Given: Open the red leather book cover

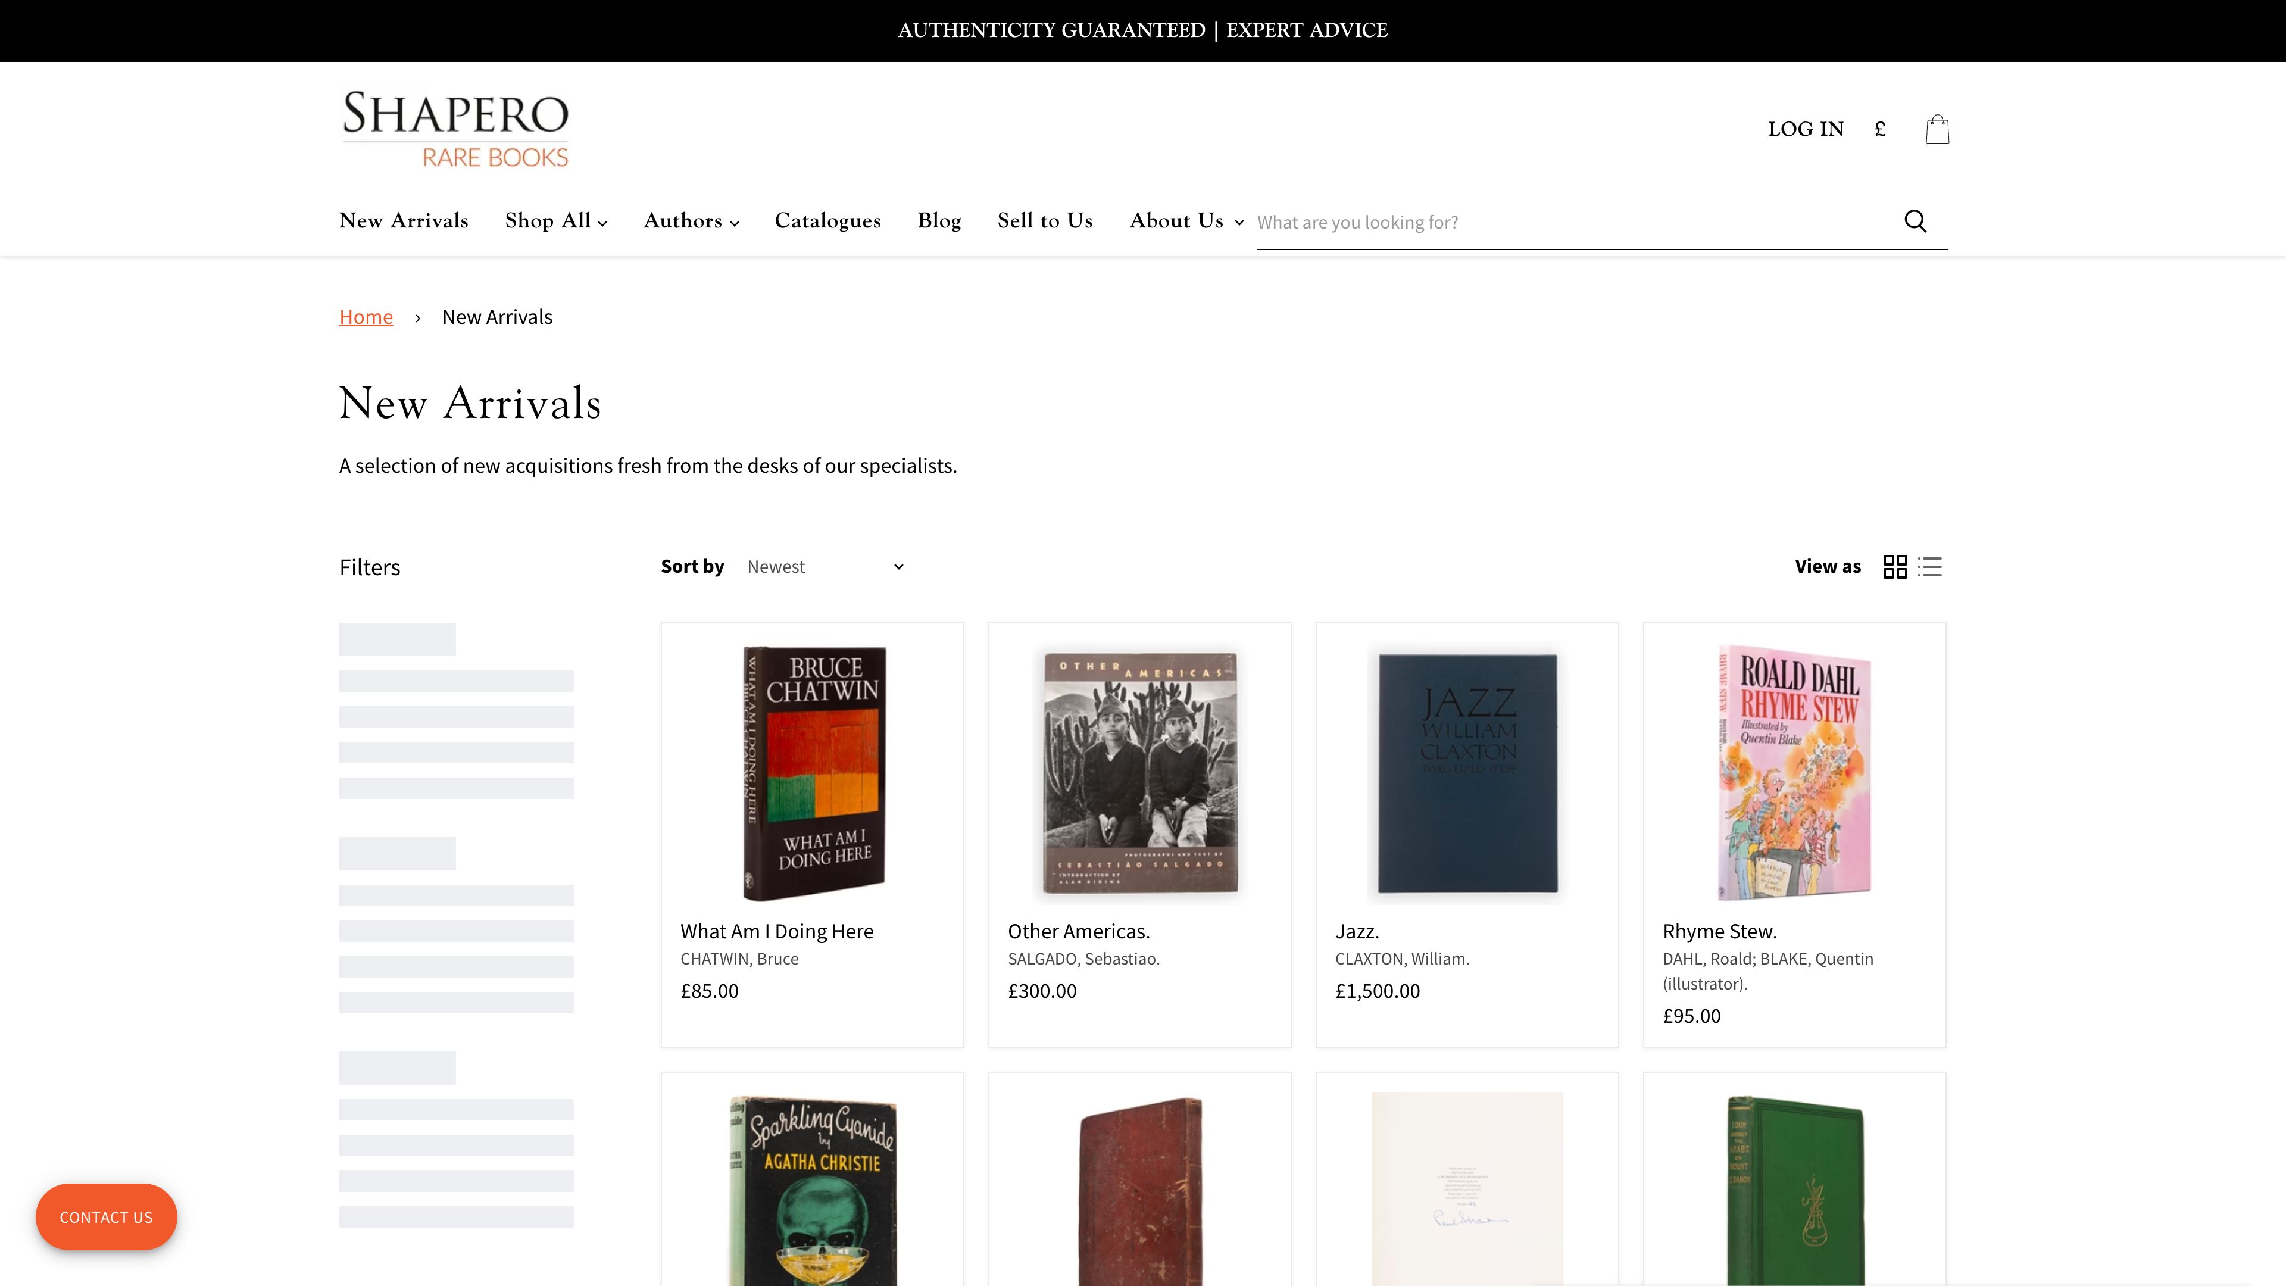Looking at the screenshot, I should [x=1139, y=1190].
